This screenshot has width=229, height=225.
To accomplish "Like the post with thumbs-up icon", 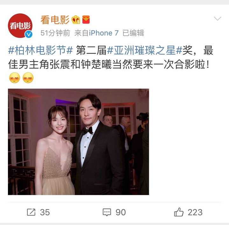I will 179,212.
